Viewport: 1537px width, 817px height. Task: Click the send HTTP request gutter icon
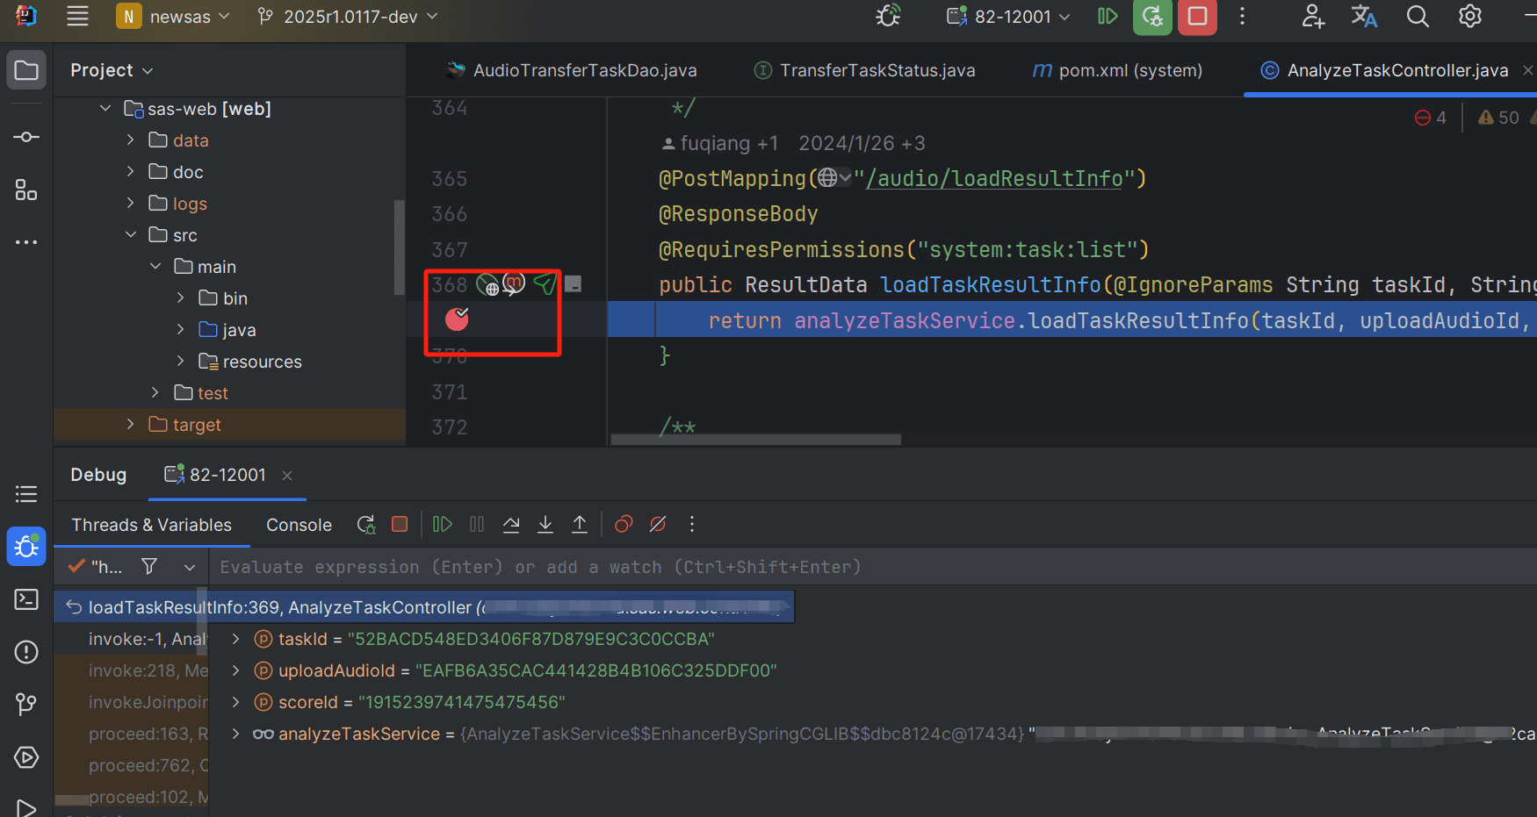(545, 284)
